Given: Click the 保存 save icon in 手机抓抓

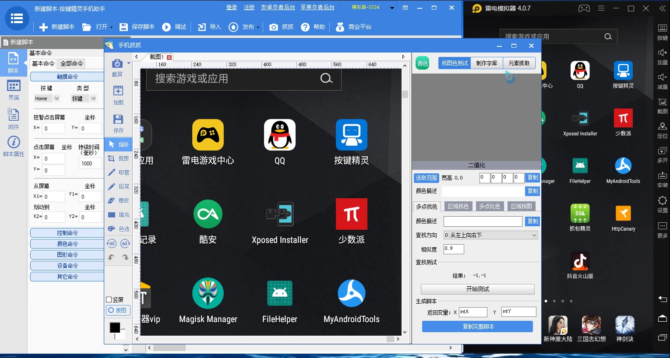Looking at the screenshot, I should coord(118,124).
